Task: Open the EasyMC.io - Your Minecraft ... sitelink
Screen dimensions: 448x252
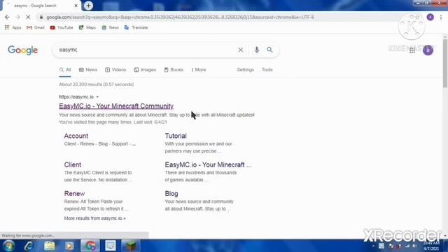Action: [x=209, y=165]
